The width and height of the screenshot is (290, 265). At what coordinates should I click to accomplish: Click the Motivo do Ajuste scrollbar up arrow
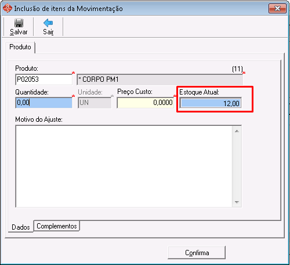click(x=237, y=131)
